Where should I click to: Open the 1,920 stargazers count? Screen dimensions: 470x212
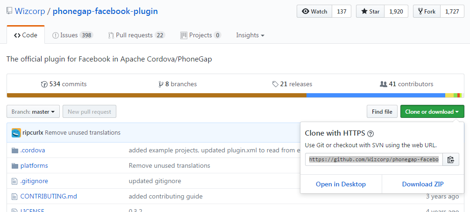(396, 11)
